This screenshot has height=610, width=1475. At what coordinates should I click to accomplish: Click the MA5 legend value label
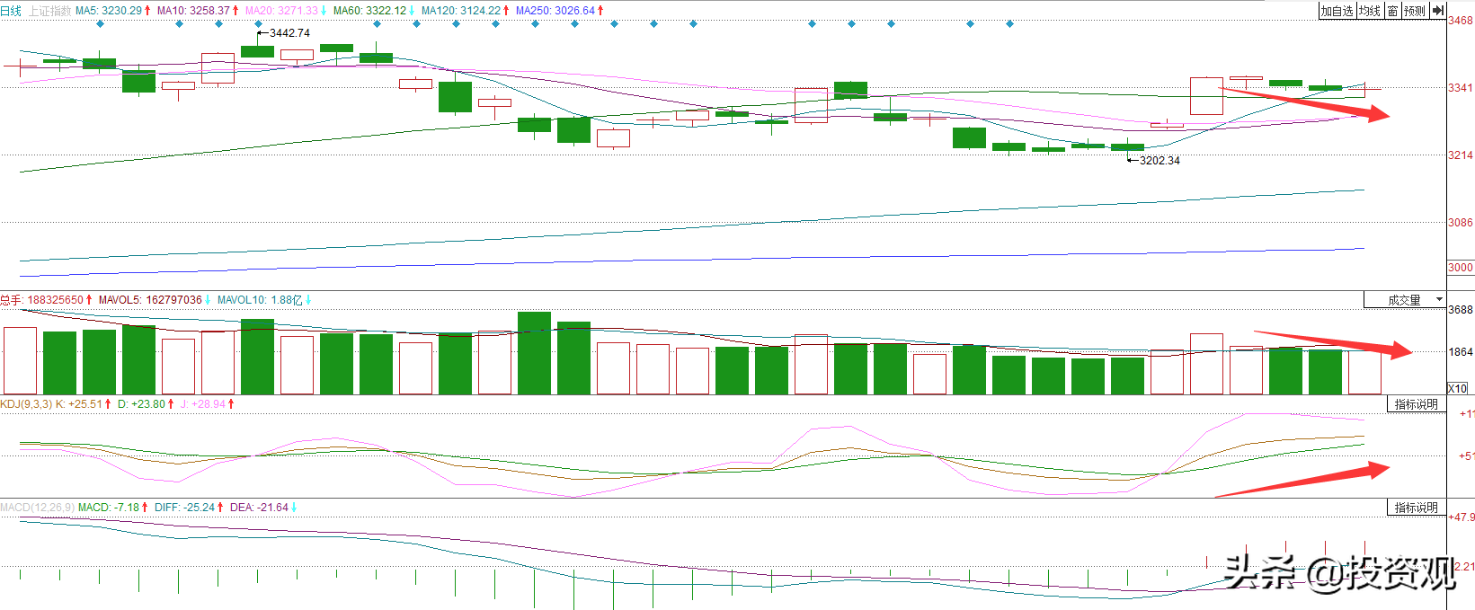pyautogui.click(x=108, y=11)
